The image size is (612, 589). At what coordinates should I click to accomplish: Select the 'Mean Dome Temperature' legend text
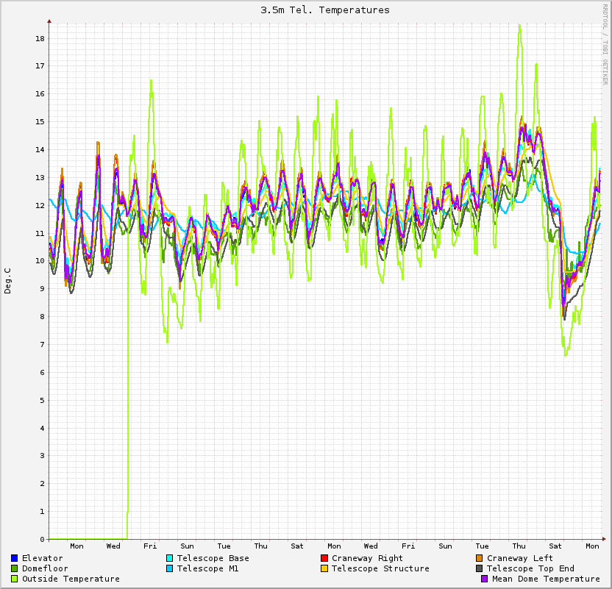click(546, 579)
